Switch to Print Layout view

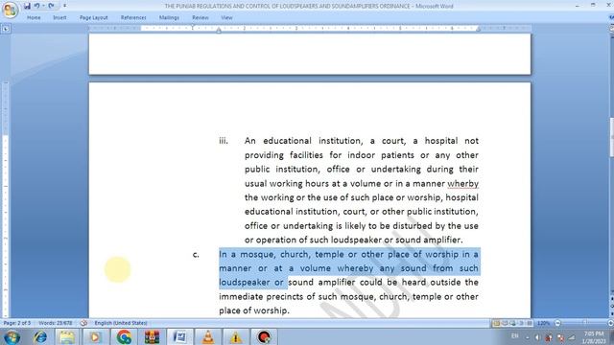tap(496, 323)
